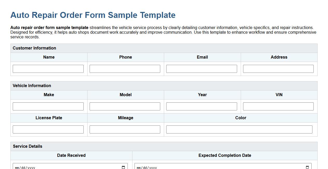Click the Color input field
The height and width of the screenshot is (169, 328).
[x=239, y=129]
